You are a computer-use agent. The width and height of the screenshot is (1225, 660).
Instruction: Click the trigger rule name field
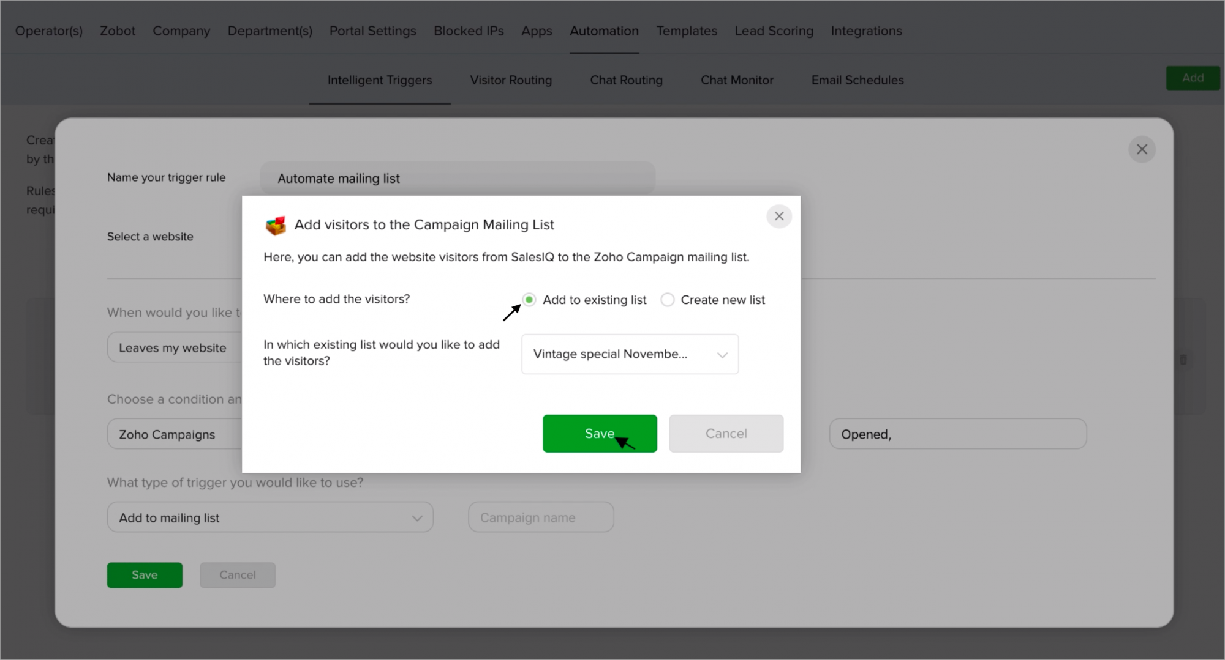458,178
